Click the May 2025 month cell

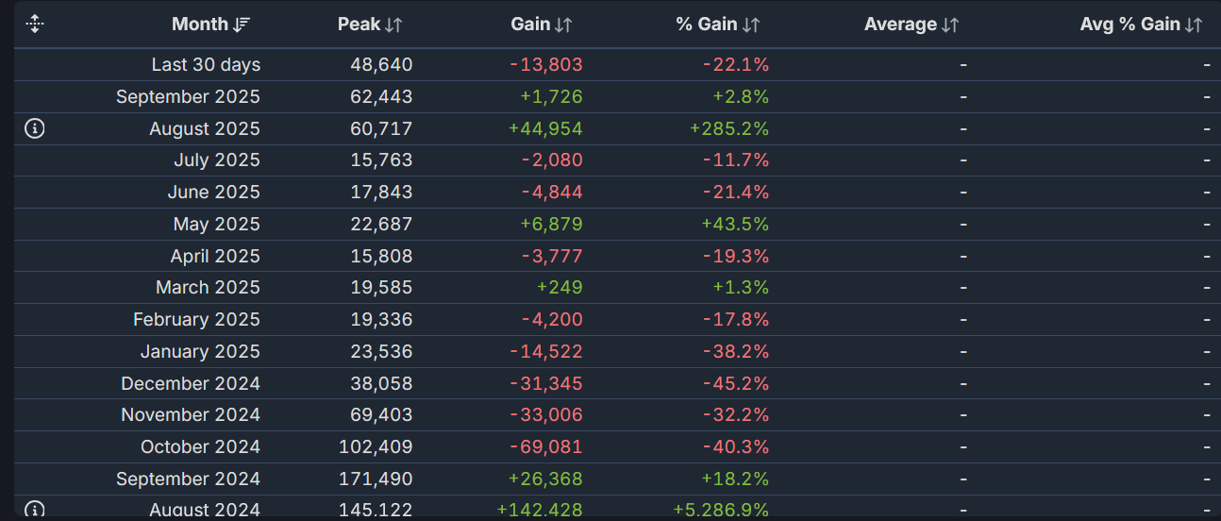point(217,225)
